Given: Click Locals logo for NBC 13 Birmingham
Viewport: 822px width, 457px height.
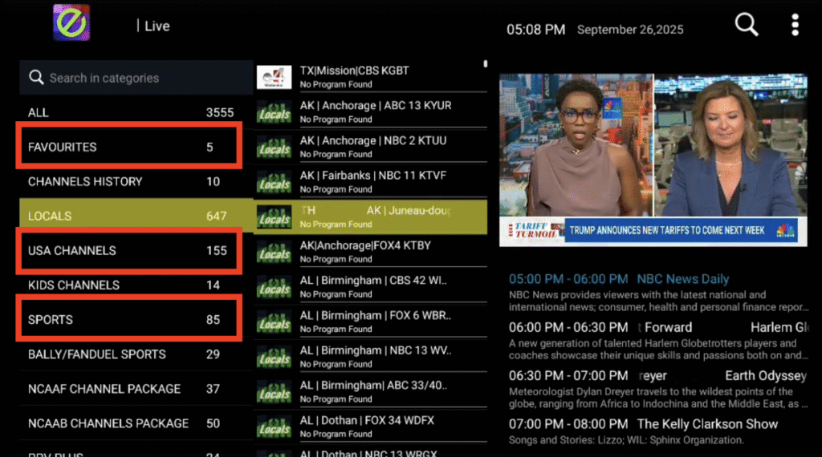Looking at the screenshot, I should (x=275, y=357).
